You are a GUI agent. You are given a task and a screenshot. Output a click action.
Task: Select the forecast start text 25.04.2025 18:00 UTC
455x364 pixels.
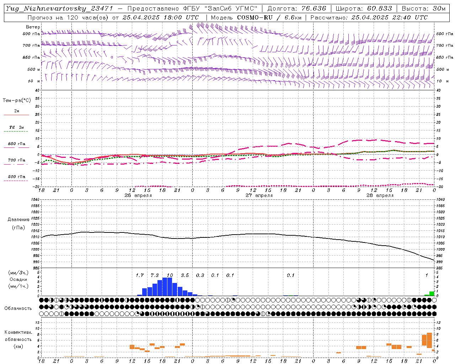point(161,17)
